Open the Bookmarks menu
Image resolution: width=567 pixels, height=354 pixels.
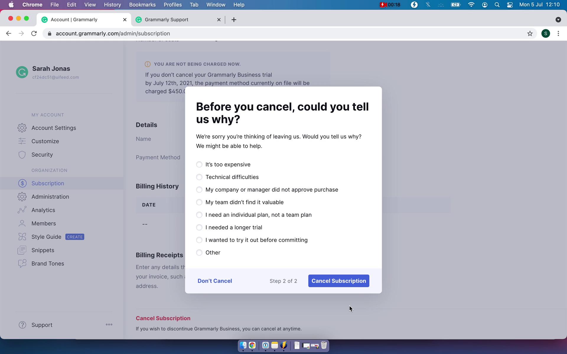click(x=142, y=5)
